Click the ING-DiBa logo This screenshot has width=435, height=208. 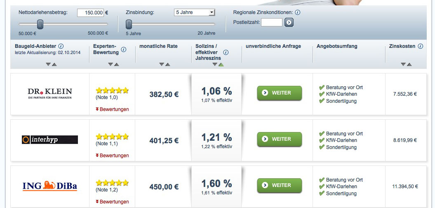click(x=50, y=186)
